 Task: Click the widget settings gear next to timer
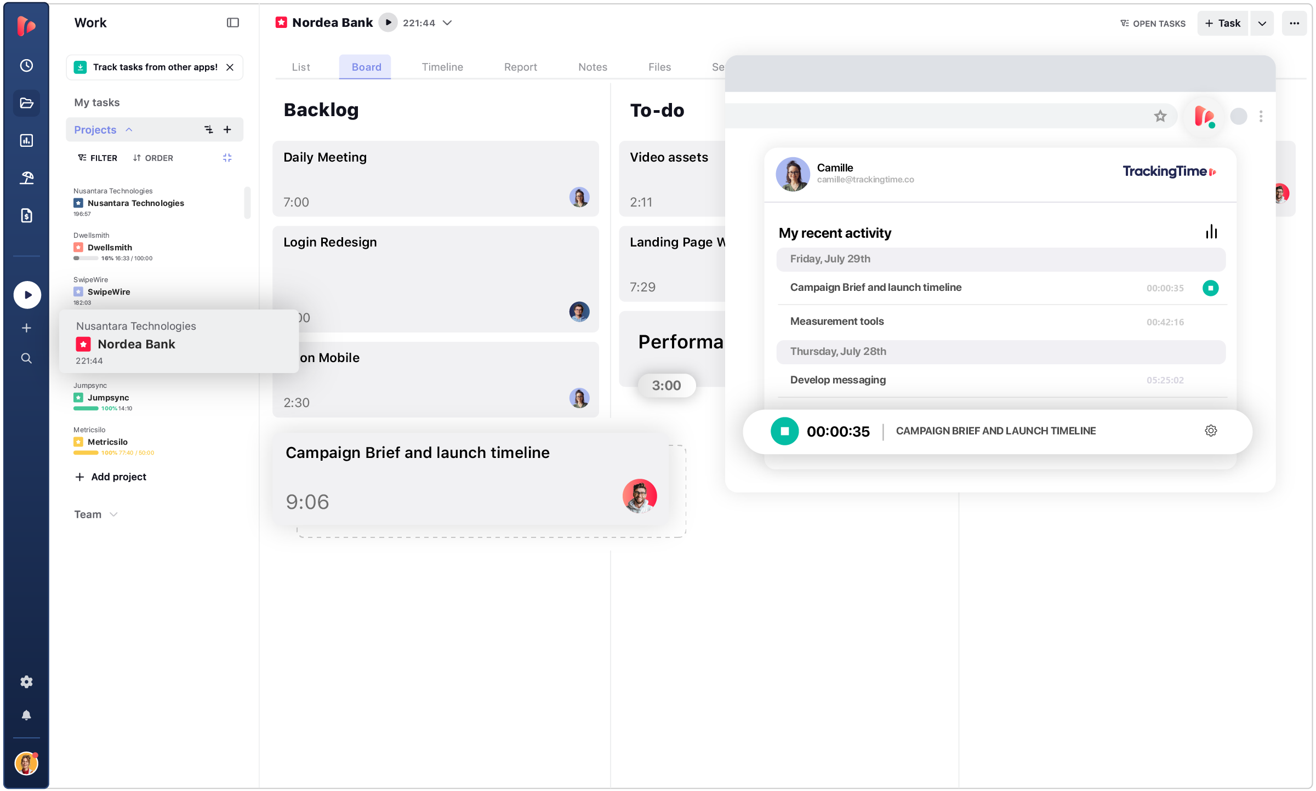point(1211,431)
